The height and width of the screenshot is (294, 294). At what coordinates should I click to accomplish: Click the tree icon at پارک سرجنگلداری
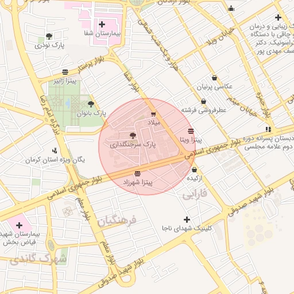[133, 136]
